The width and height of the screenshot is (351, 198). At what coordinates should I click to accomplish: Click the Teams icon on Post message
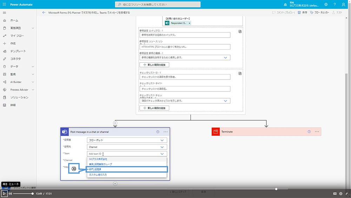click(x=65, y=132)
